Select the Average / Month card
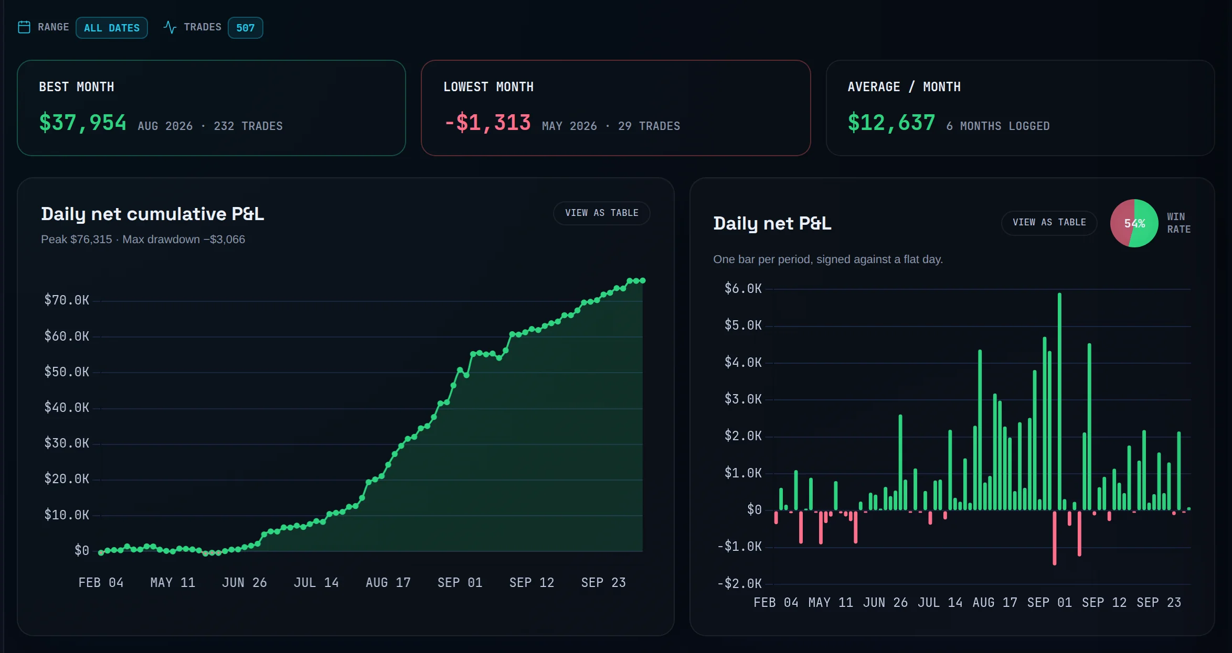Viewport: 1232px width, 653px height. click(1020, 108)
